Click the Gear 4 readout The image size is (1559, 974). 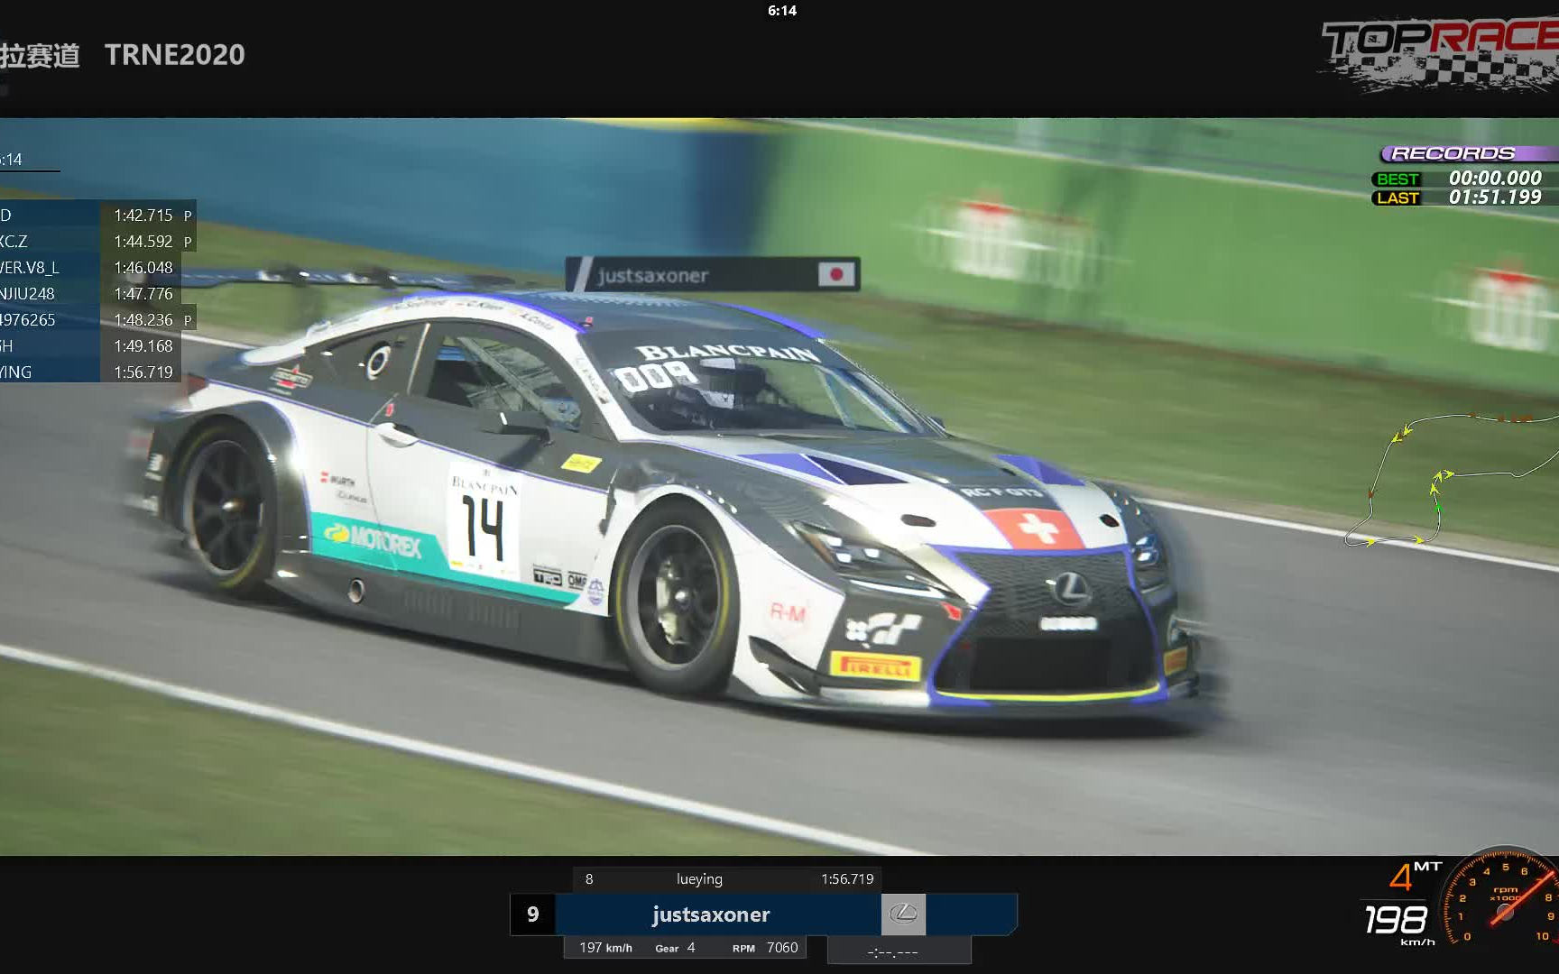tap(675, 948)
